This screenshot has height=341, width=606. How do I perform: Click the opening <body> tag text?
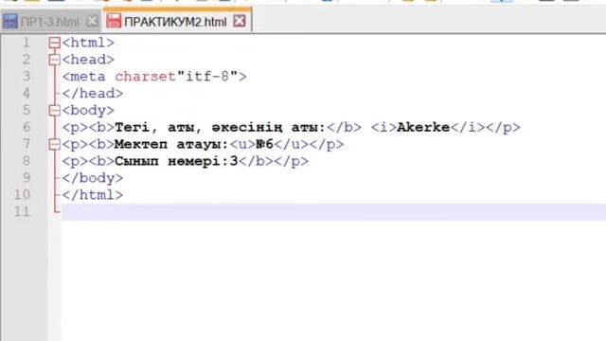click(88, 111)
